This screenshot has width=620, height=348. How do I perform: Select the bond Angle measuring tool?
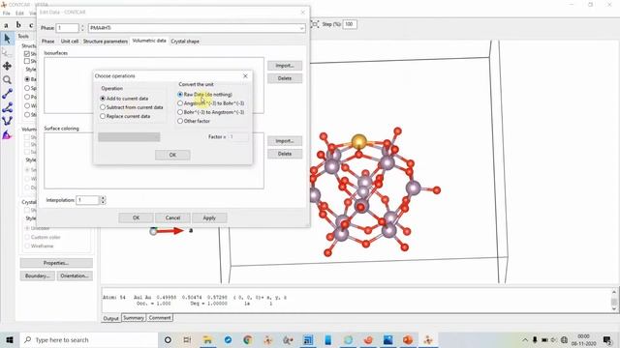[7, 107]
